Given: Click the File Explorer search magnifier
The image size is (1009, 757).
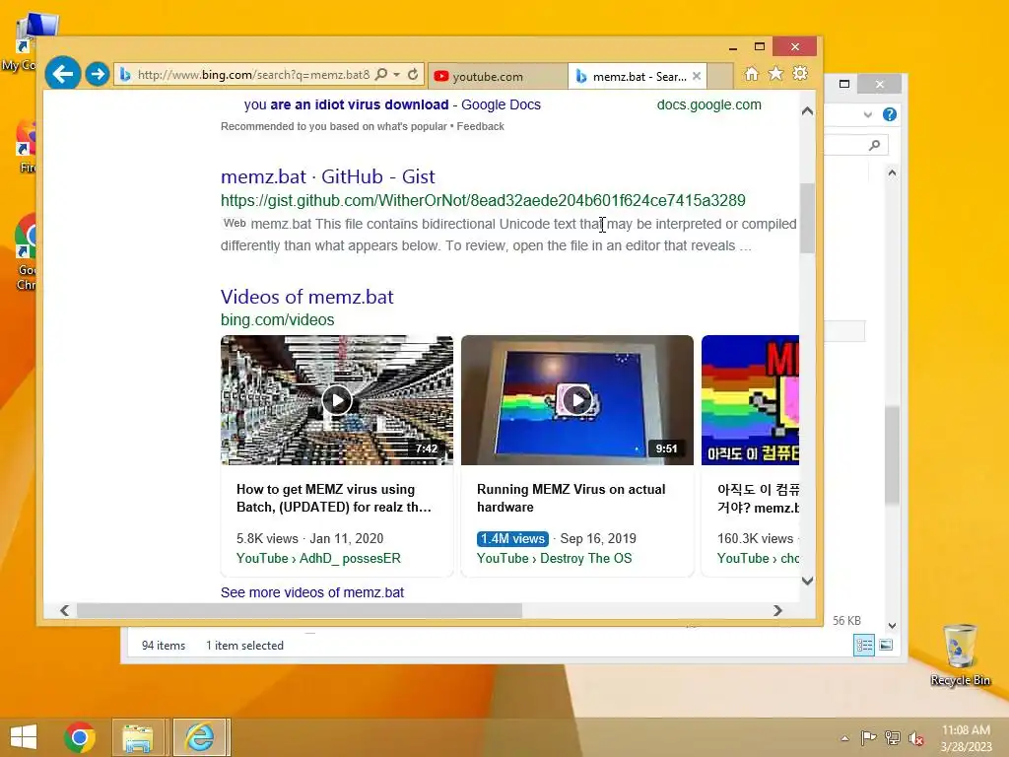Looking at the screenshot, I should pos(875,145).
